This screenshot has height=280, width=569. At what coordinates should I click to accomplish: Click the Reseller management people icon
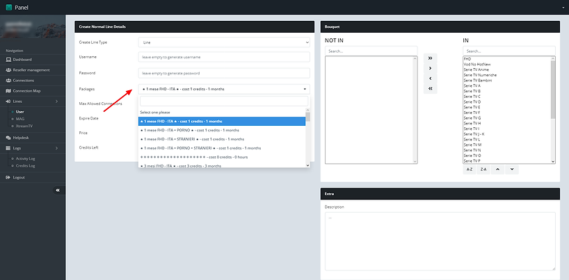[x=9, y=70]
